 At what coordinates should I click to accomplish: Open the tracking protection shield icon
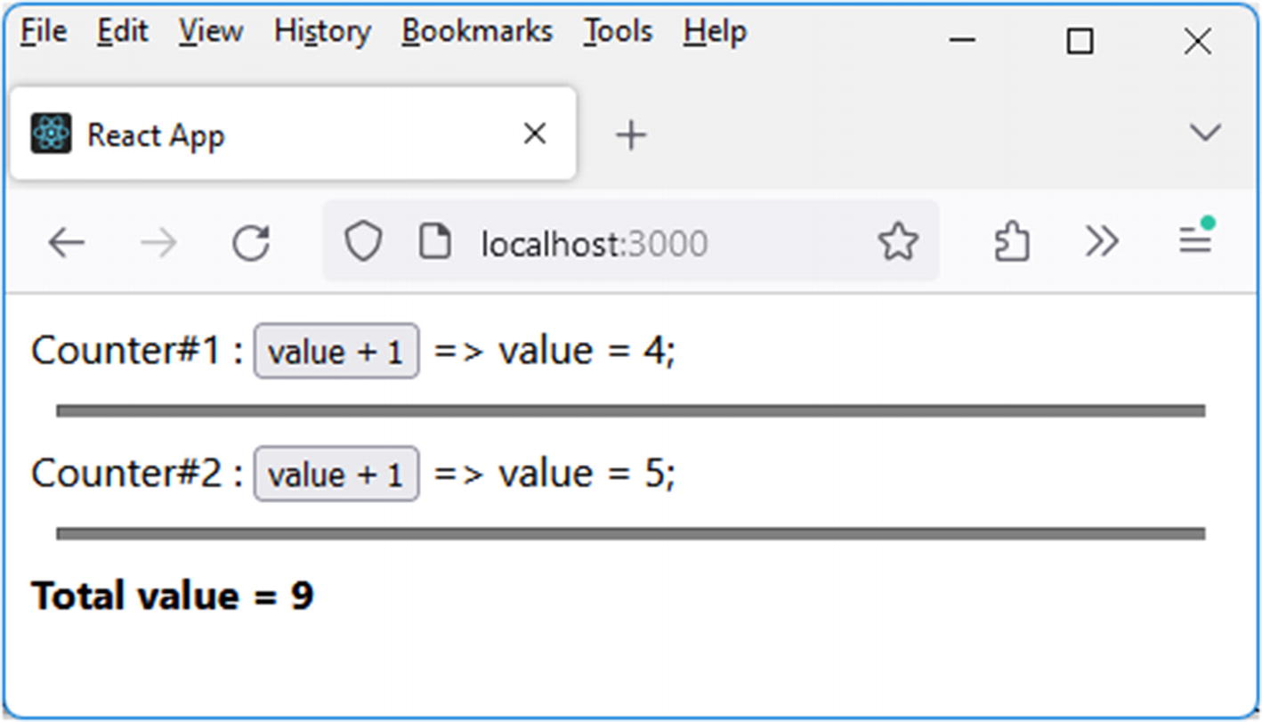coord(363,242)
